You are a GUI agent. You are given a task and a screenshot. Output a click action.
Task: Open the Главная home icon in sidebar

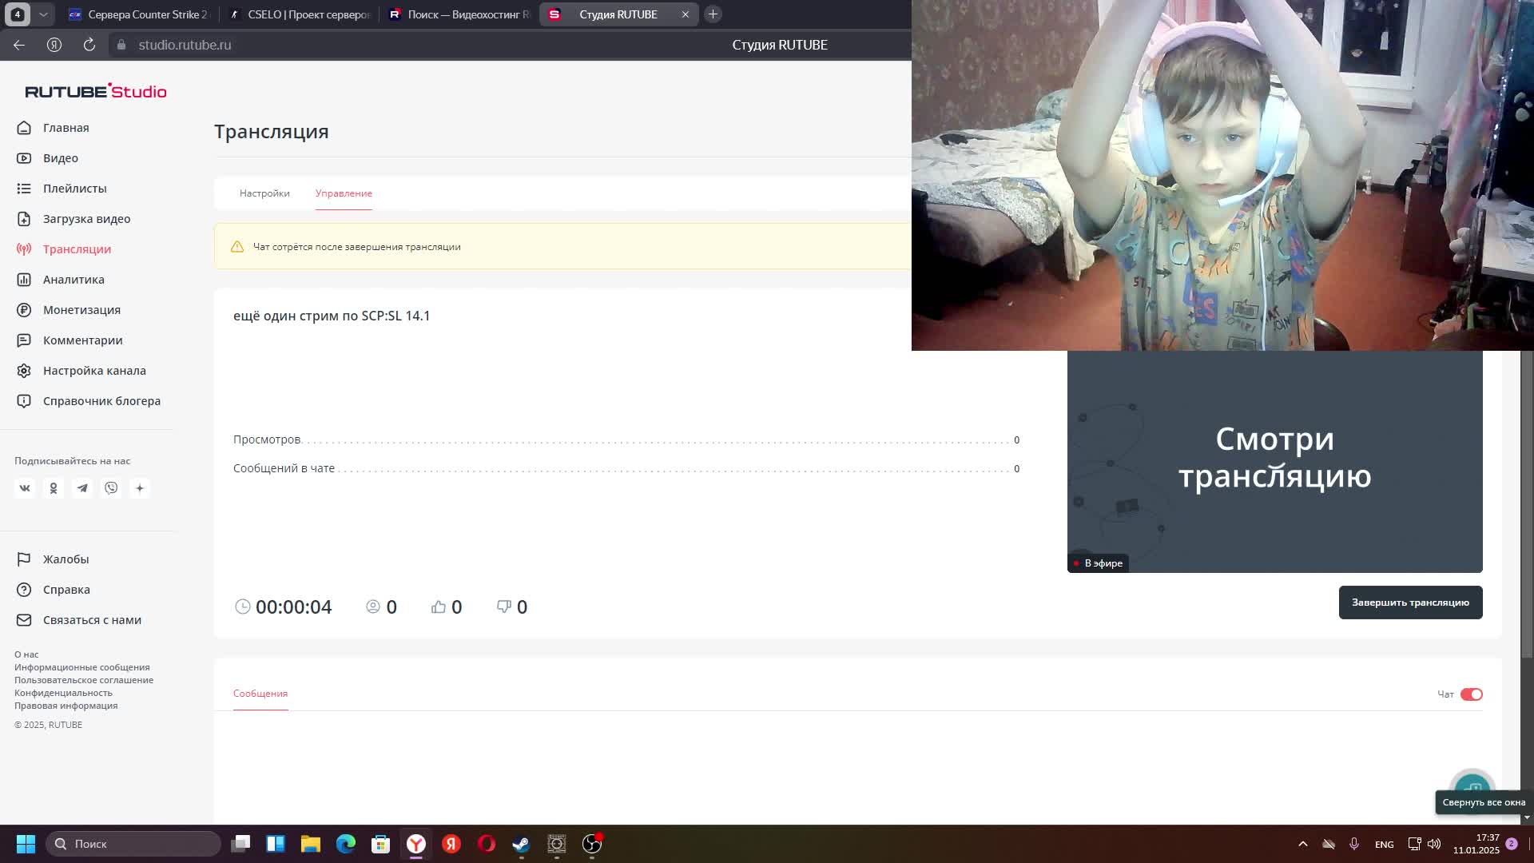(24, 128)
